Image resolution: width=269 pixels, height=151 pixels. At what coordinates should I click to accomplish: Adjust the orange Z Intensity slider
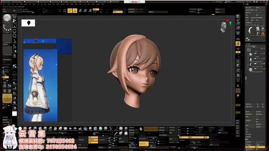[118, 12]
